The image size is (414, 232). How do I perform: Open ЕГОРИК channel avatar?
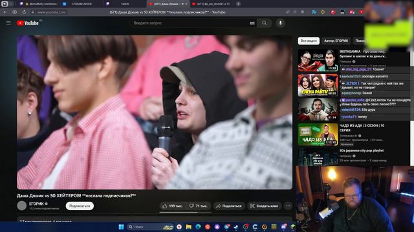(21, 206)
